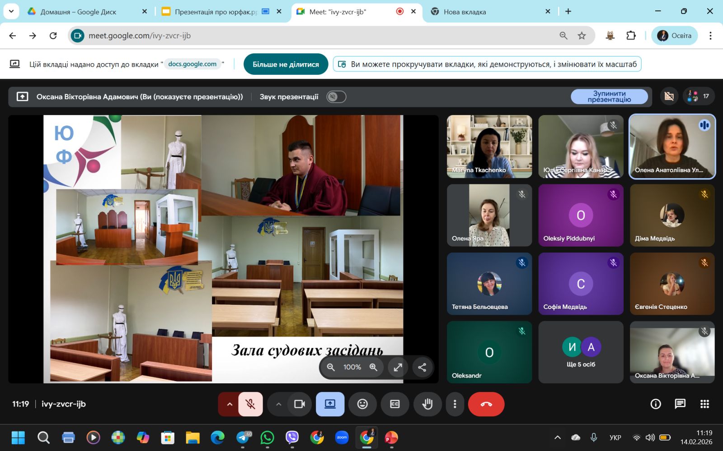
Task: Expand video settings arrow beside camera
Action: tap(279, 404)
